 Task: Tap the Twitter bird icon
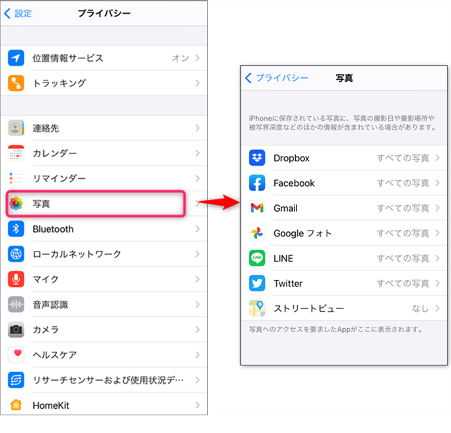pyautogui.click(x=257, y=283)
